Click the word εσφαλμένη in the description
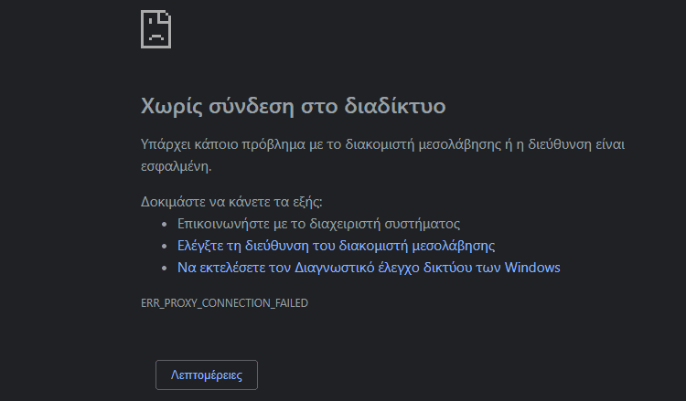The width and height of the screenshot is (686, 401). coord(176,166)
